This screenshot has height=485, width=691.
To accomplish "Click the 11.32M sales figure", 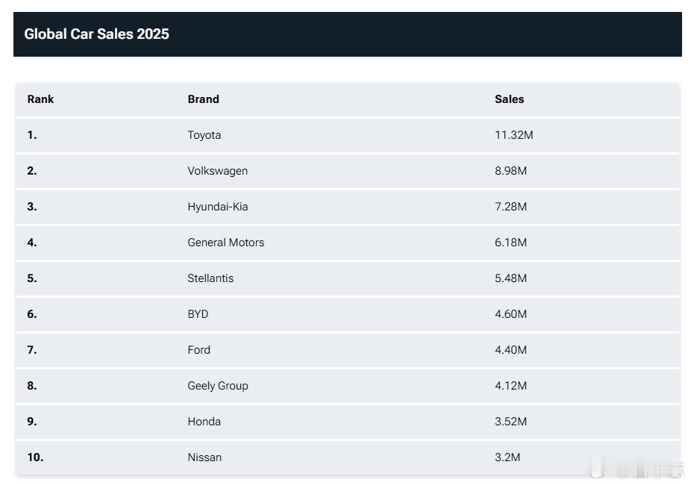I will pyautogui.click(x=513, y=135).
